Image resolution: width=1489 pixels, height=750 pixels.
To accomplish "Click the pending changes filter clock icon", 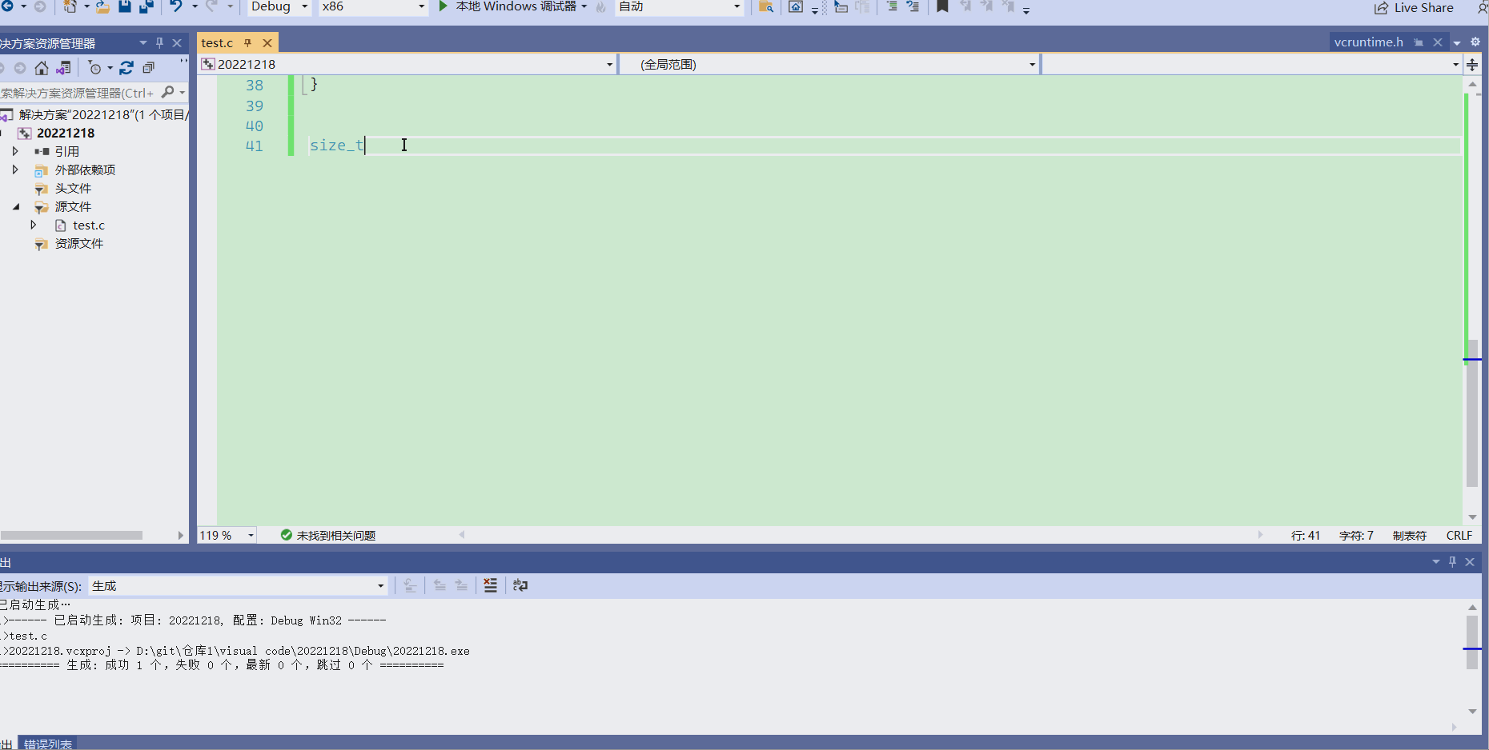I will click(x=95, y=68).
